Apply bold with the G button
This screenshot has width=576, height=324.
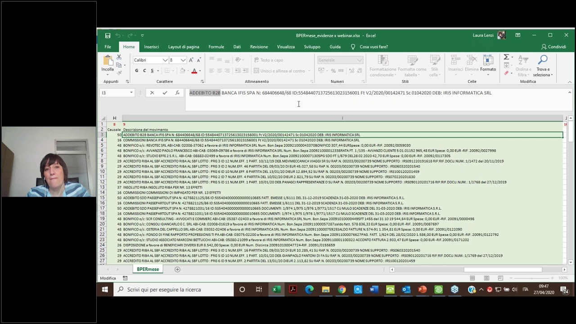(x=136, y=71)
